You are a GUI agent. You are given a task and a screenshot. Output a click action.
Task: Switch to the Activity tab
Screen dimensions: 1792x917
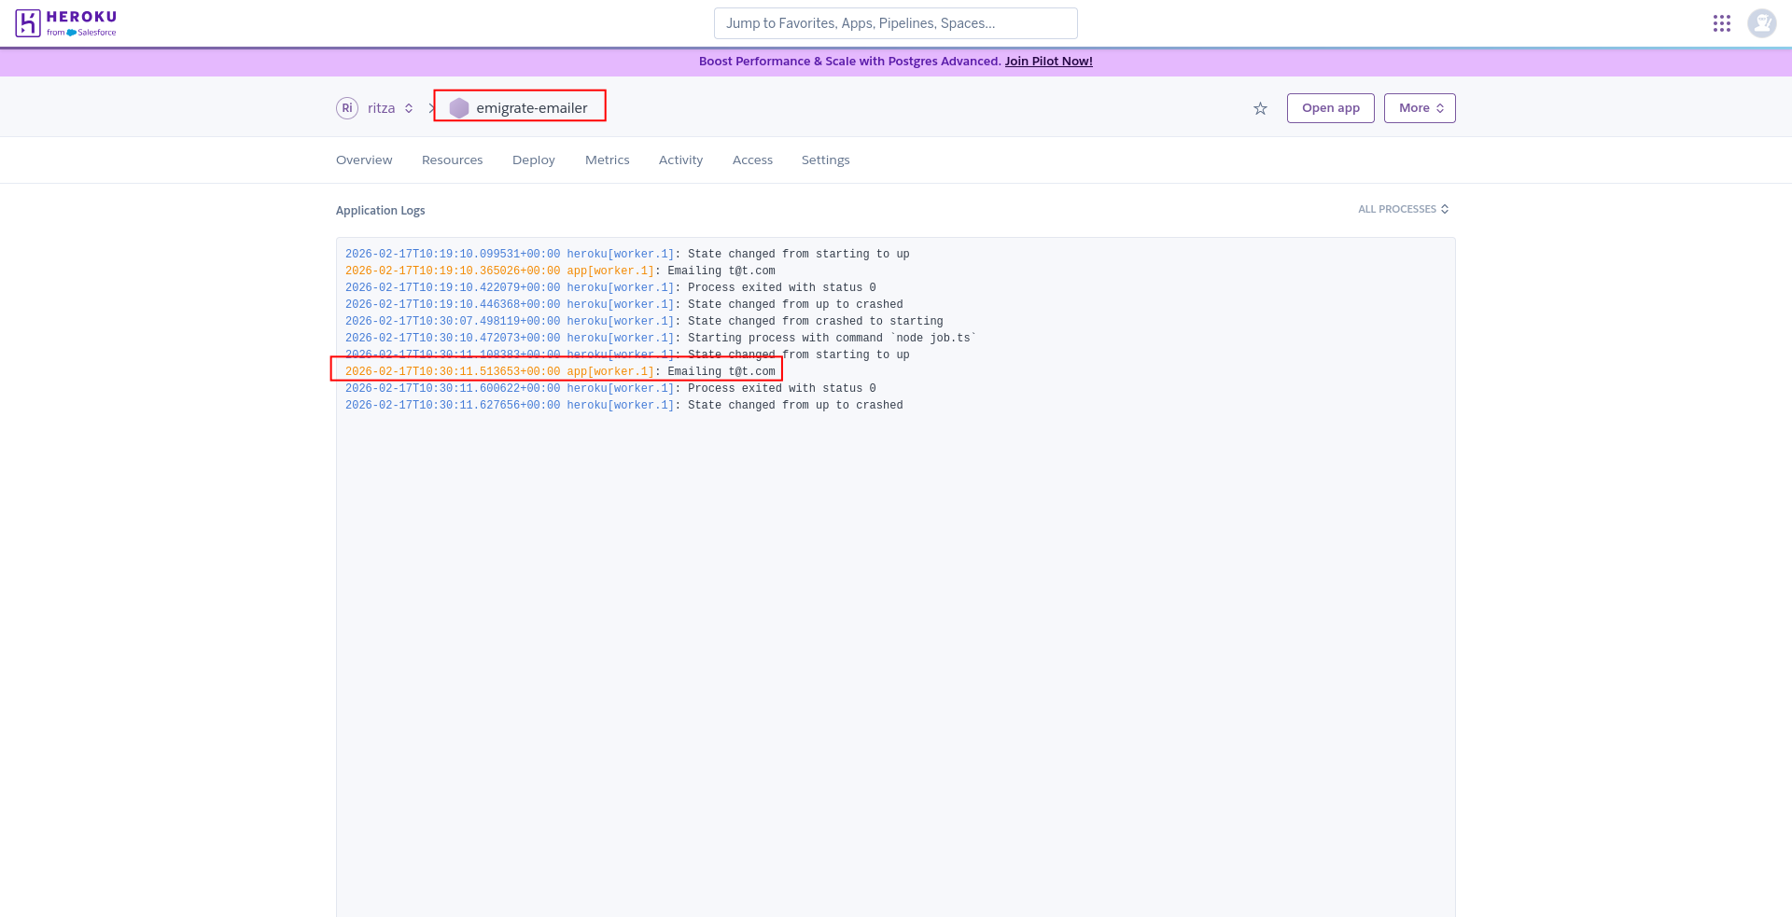click(x=680, y=160)
